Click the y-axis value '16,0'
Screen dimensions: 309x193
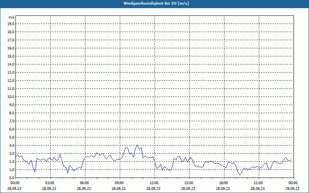(11, 48)
